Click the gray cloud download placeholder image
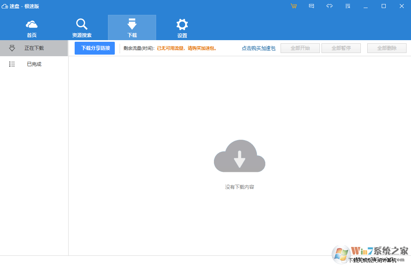411x265 pixels. coord(240,156)
